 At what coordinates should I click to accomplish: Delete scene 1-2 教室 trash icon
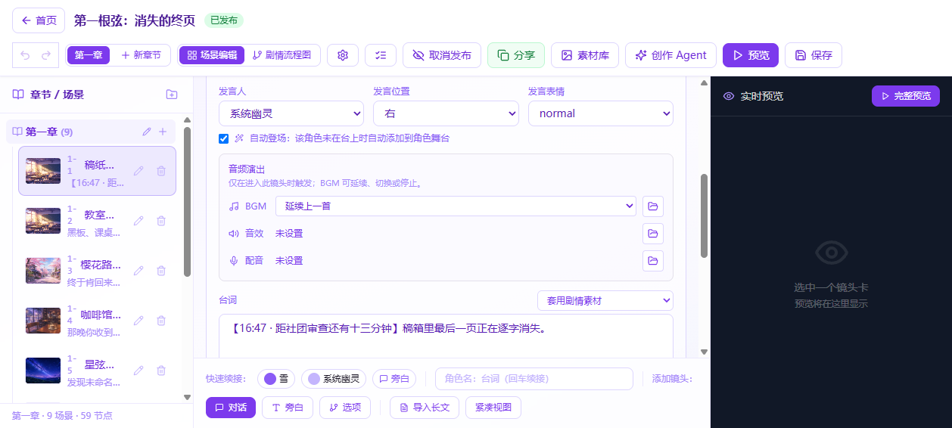click(x=161, y=221)
